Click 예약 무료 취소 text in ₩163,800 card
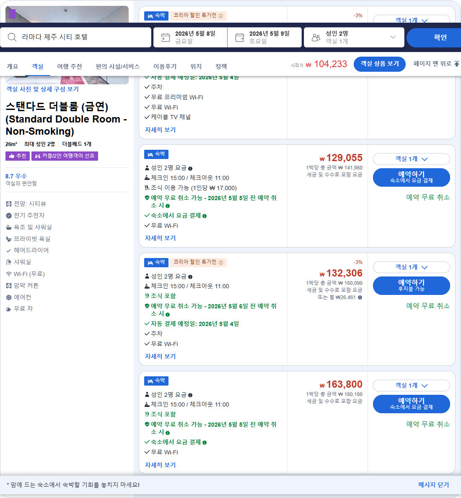The image size is (461, 498). click(x=428, y=424)
